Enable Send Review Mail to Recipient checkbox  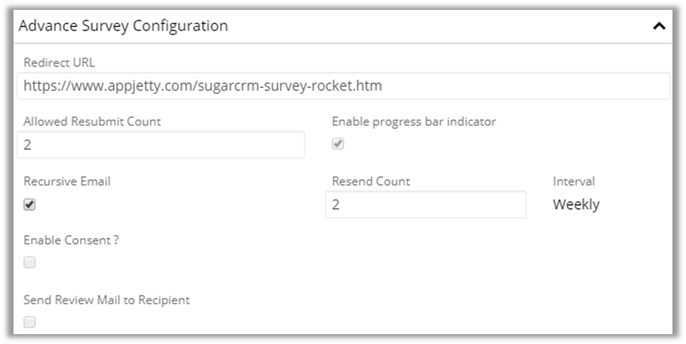[x=29, y=323]
